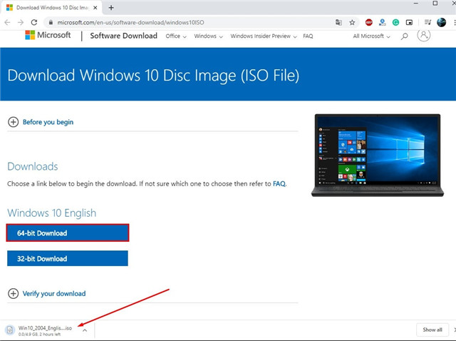Open the Microsoft site search icon
The image size is (456, 341).
(404, 36)
